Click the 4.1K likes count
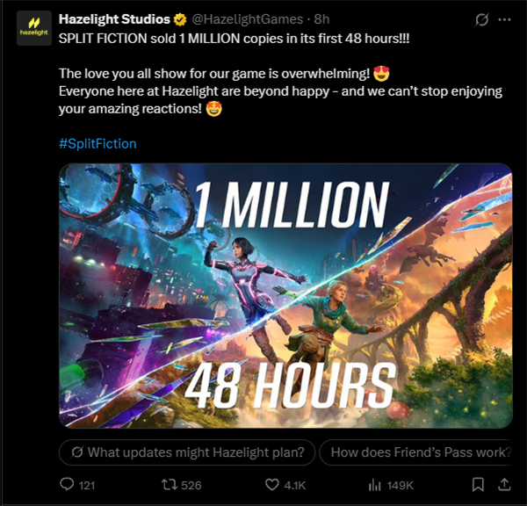This screenshot has width=527, height=506. 295,484
